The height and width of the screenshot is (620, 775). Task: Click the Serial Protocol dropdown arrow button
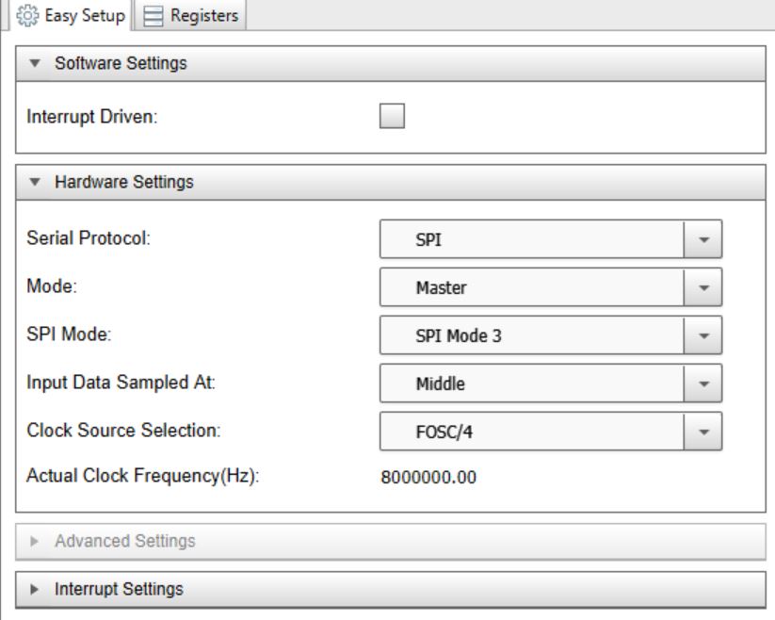coord(702,239)
